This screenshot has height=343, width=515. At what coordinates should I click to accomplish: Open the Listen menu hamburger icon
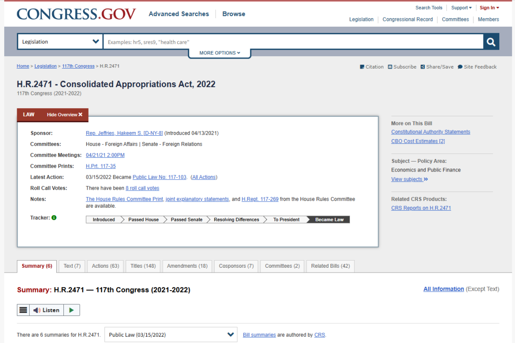(x=23, y=310)
